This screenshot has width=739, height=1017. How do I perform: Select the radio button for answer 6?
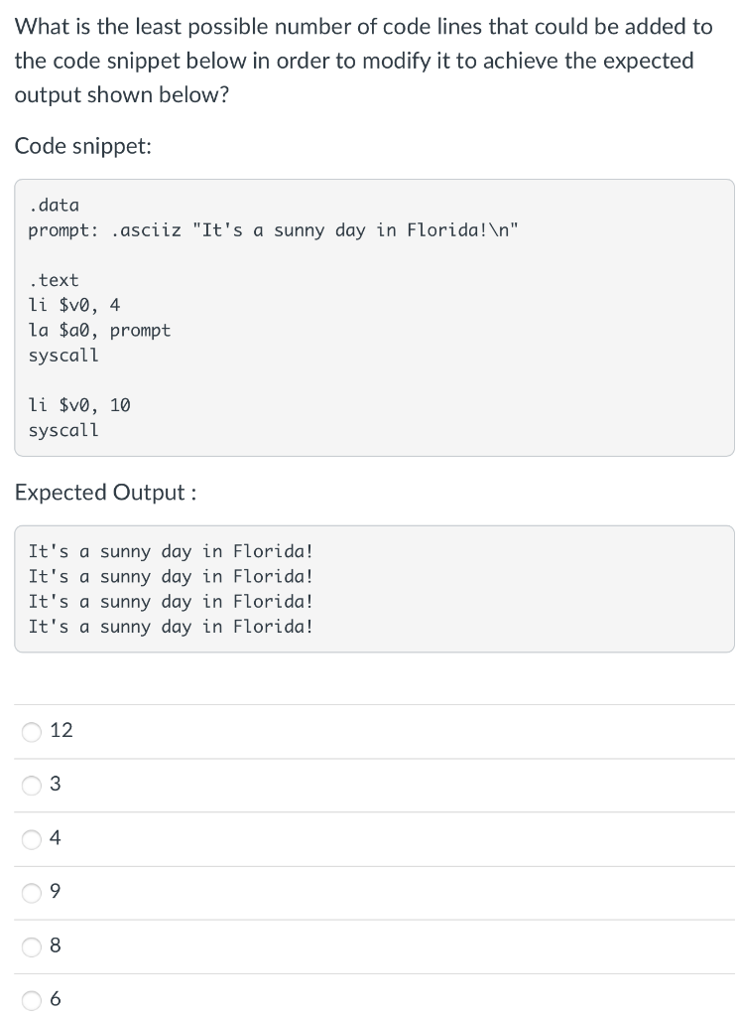[32, 1000]
